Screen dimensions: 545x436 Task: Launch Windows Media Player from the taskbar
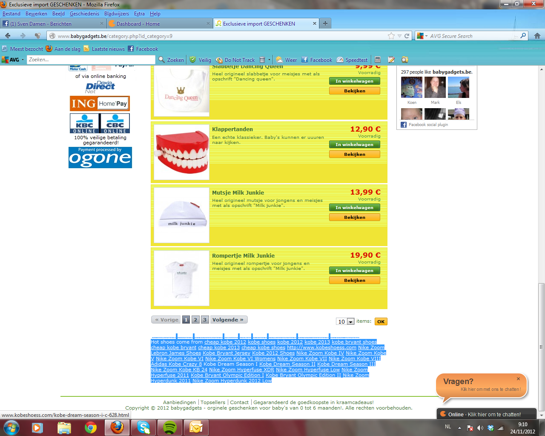(x=37, y=427)
